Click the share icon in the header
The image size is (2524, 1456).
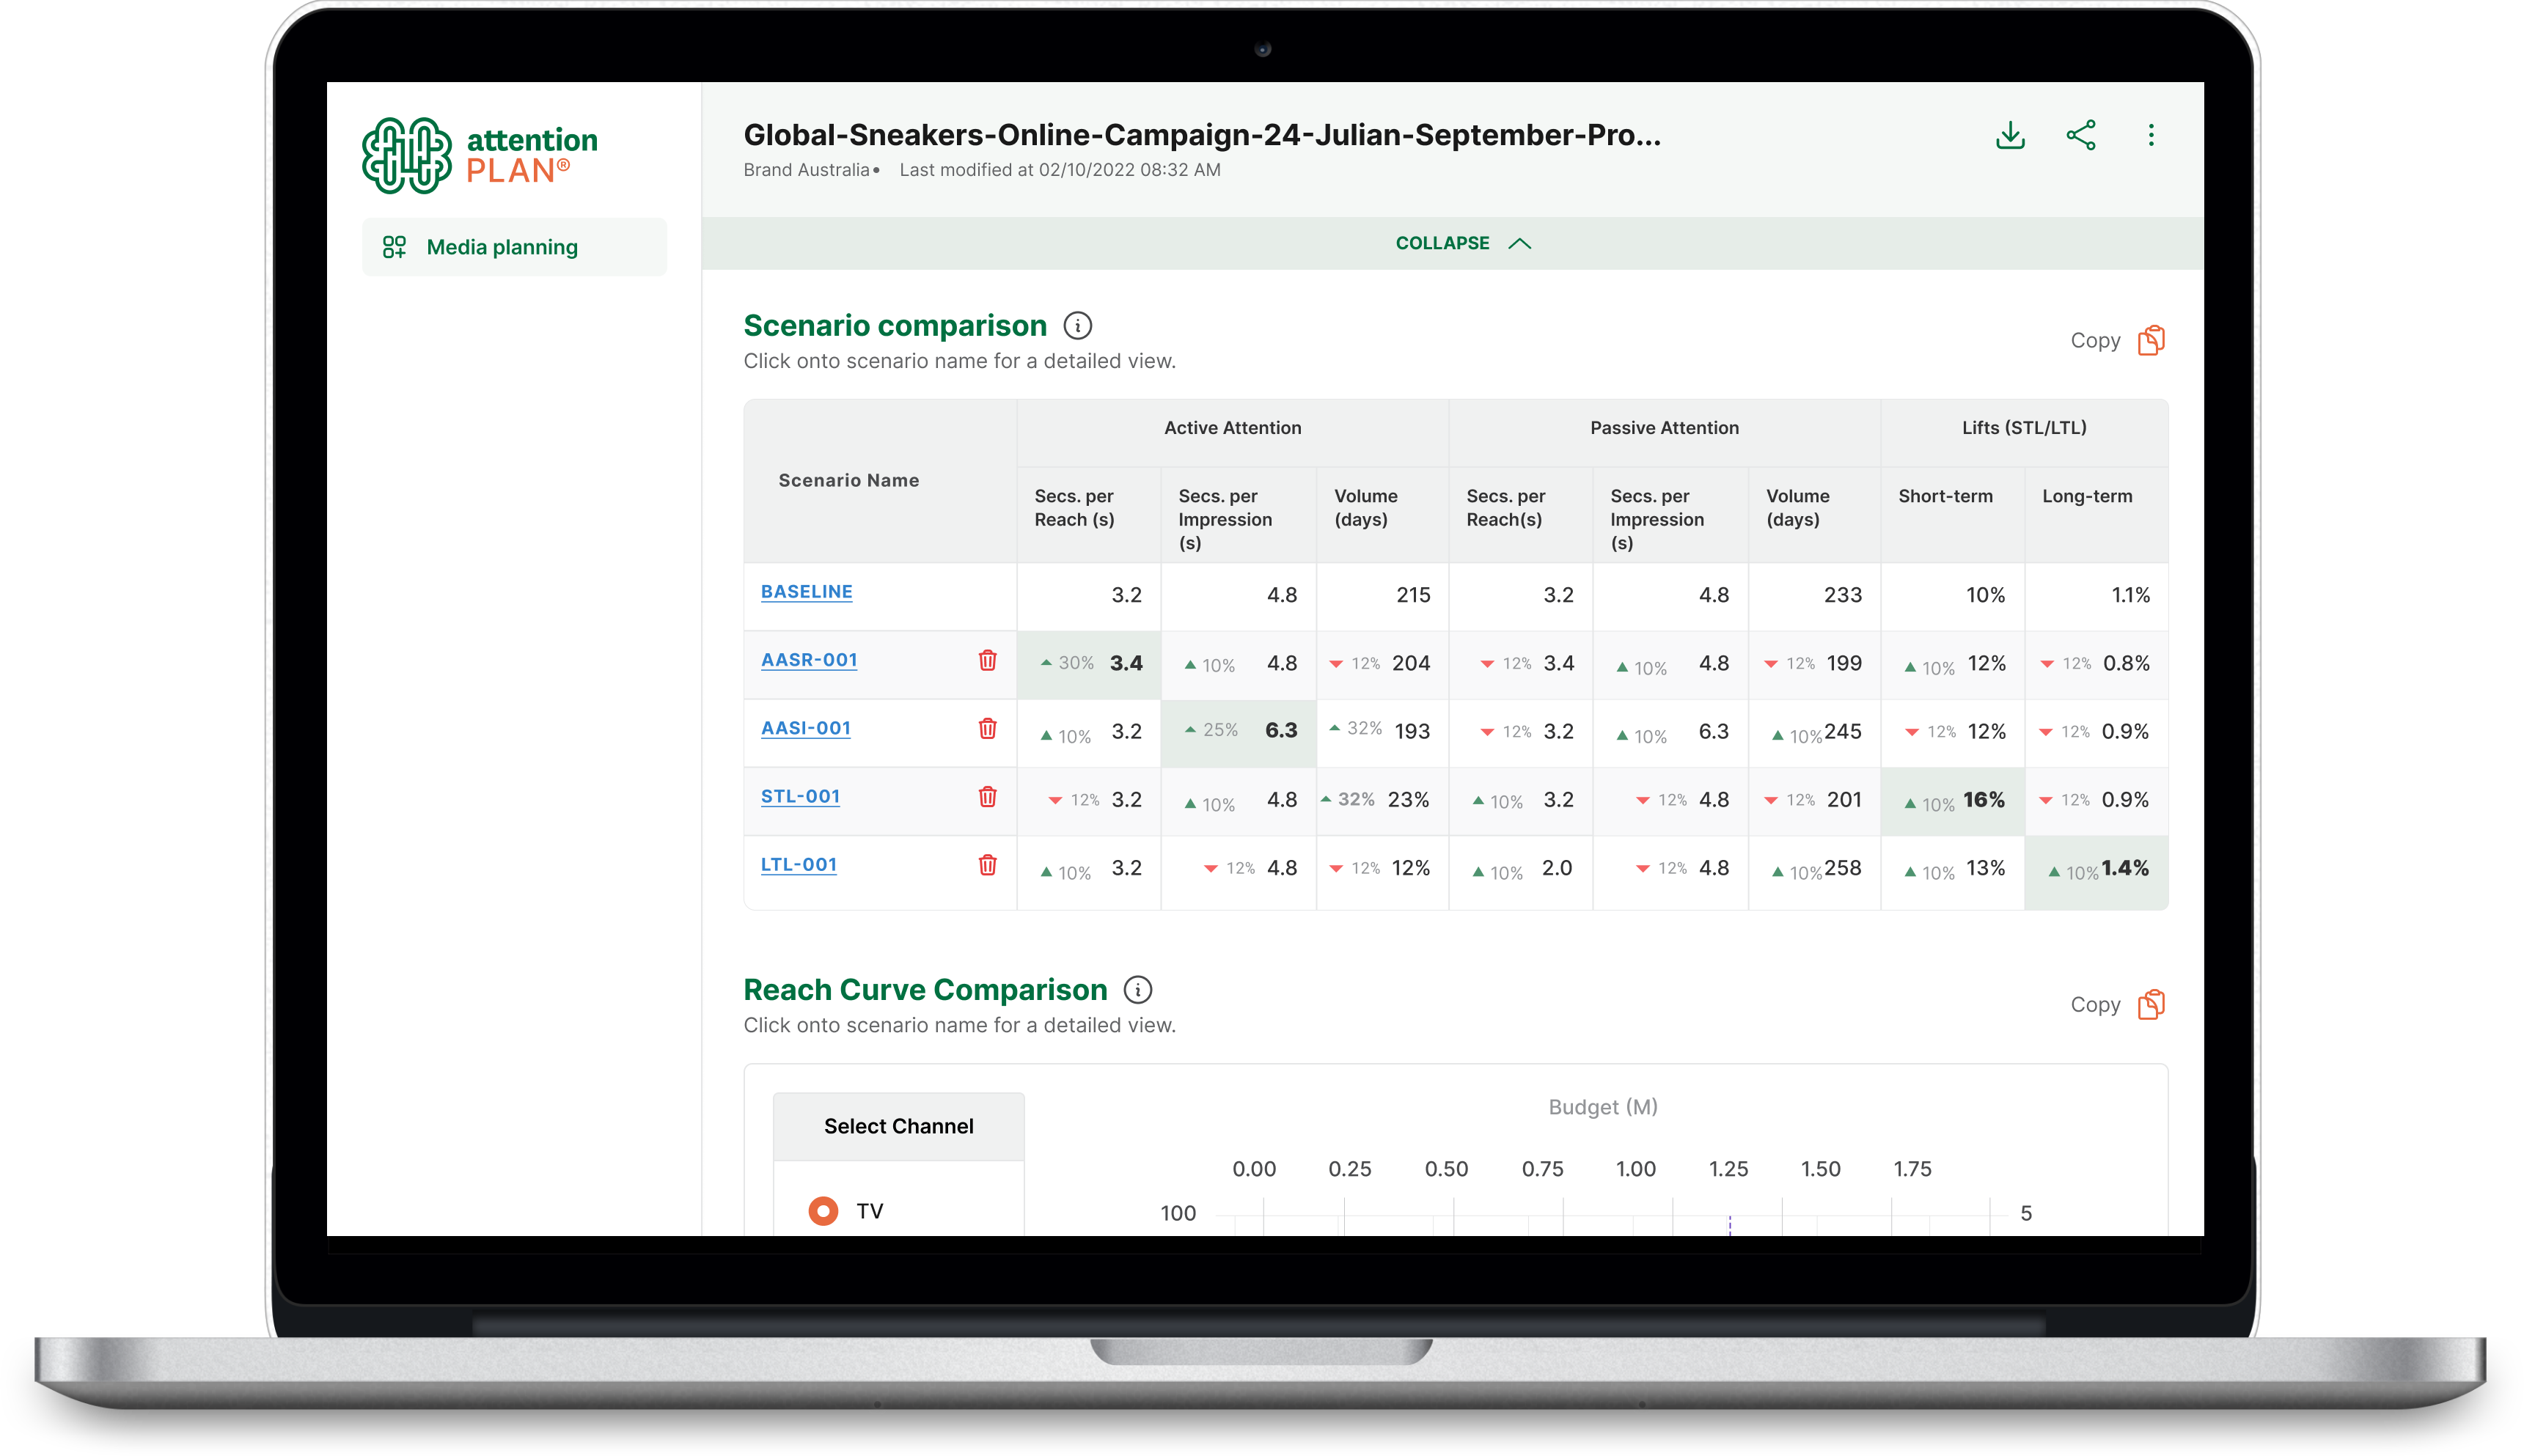(2082, 136)
